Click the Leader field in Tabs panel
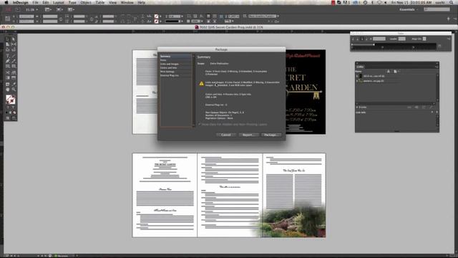 click(x=402, y=39)
